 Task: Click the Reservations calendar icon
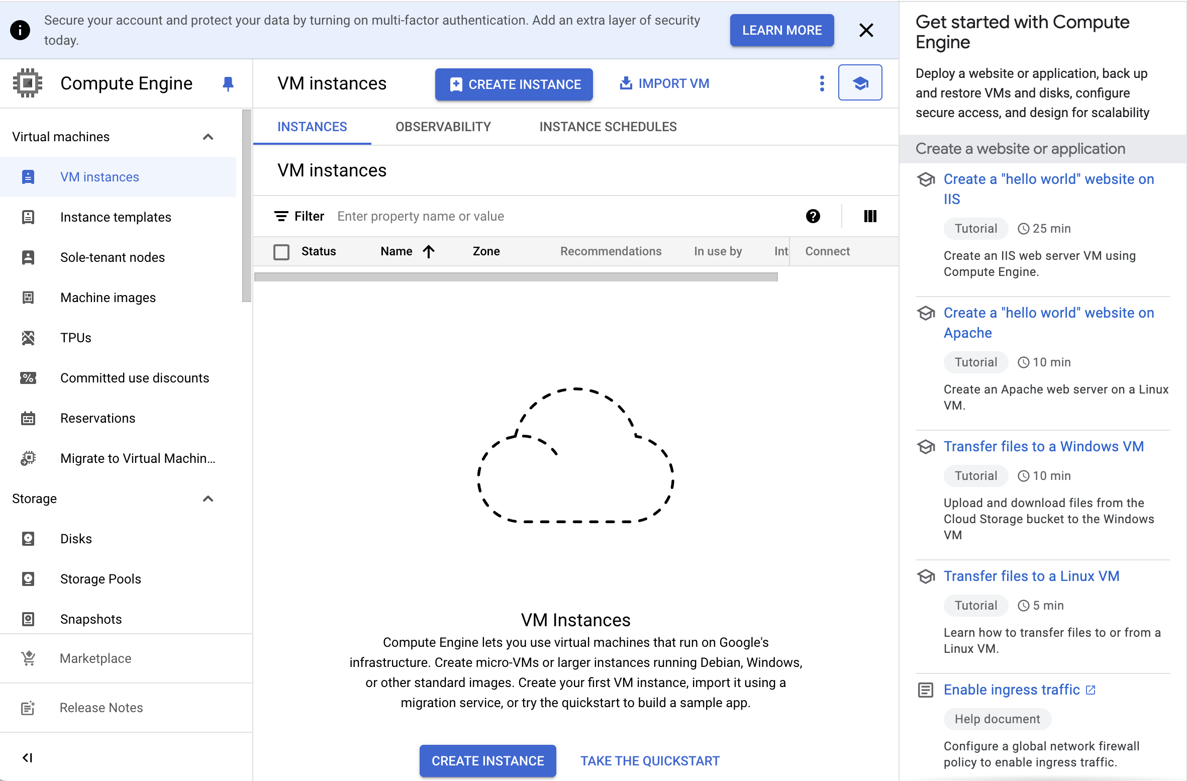28,418
